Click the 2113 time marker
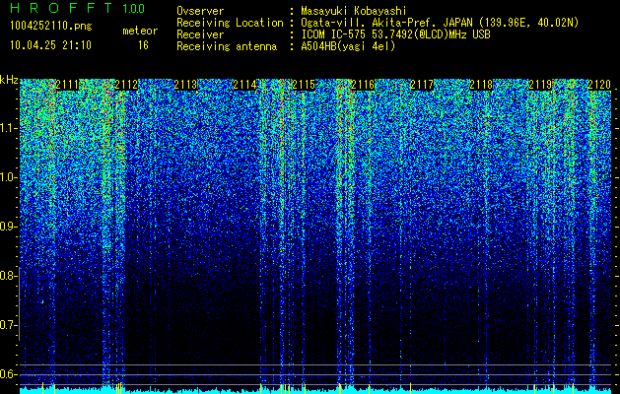Image resolution: width=620 pixels, height=394 pixels. click(x=185, y=85)
